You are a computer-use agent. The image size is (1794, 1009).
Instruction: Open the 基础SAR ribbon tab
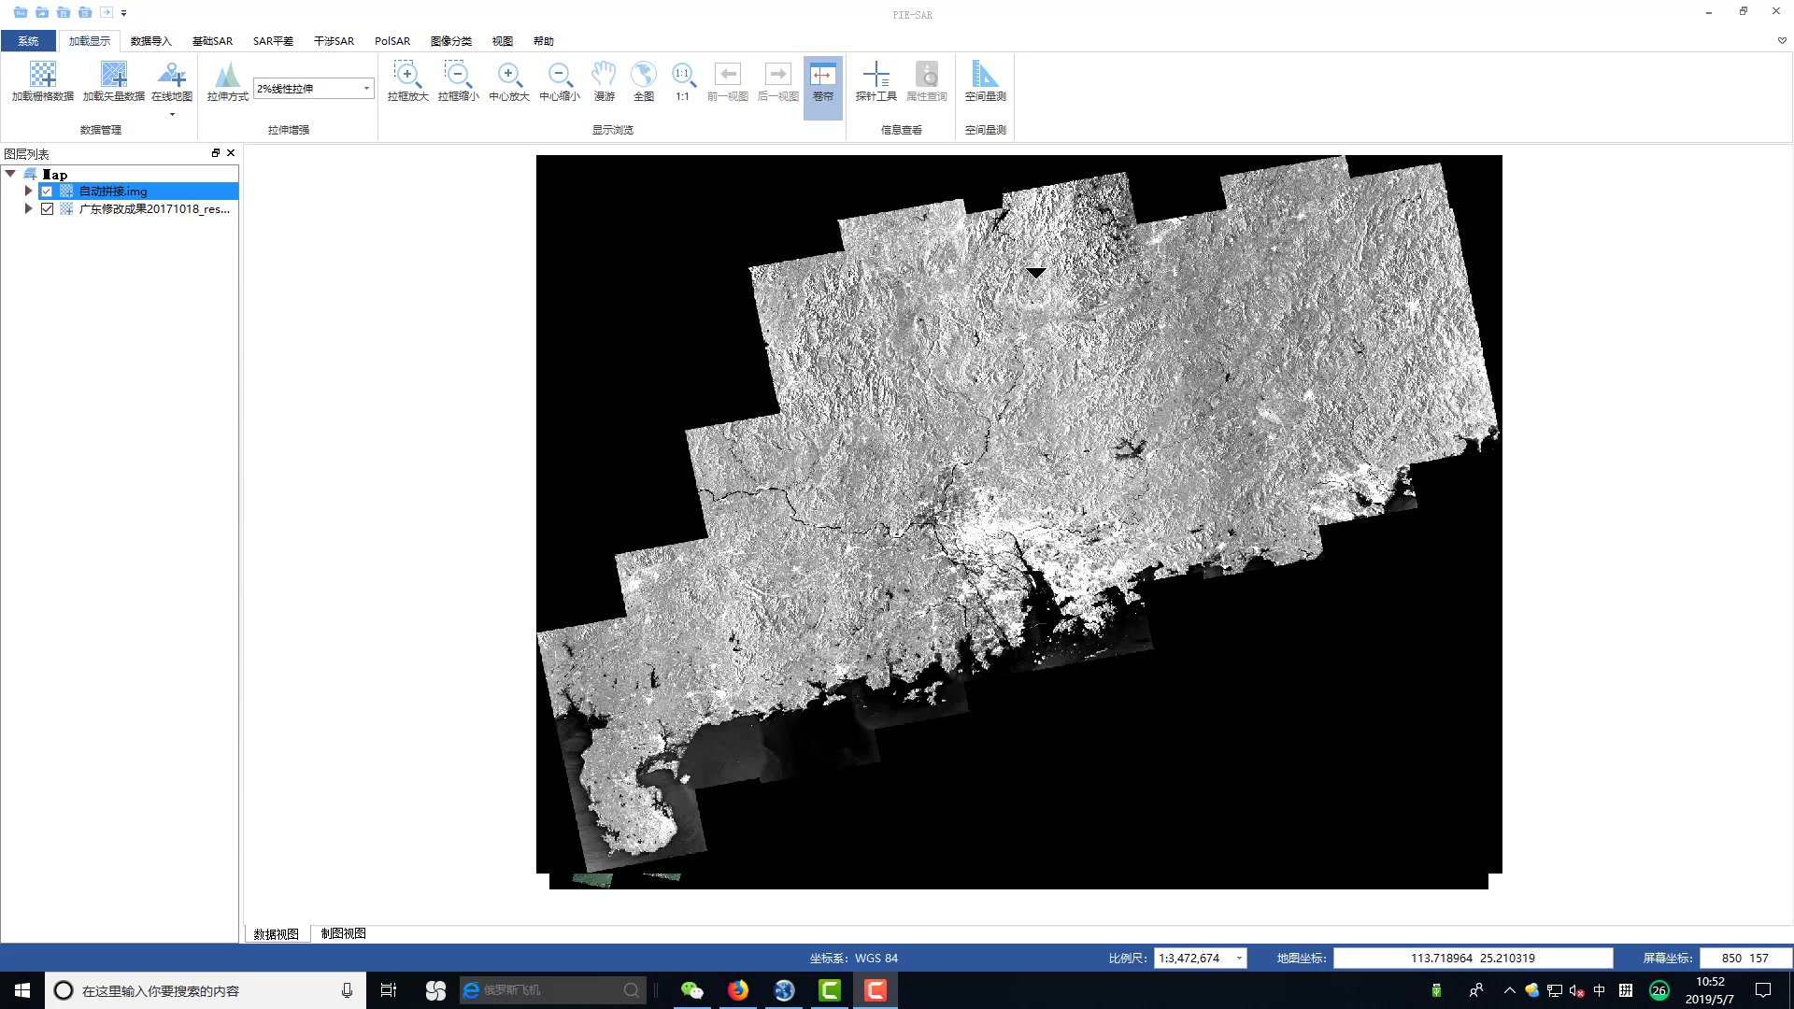(212, 41)
